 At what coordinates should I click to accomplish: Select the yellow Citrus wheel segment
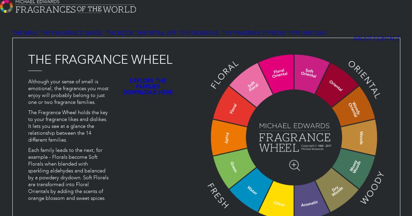point(279,203)
